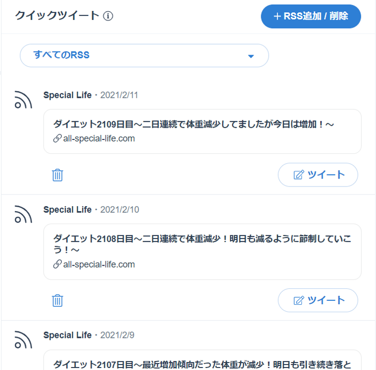Click the ダイエット2109日目 article title
This screenshot has height=370, width=376.
point(193,124)
